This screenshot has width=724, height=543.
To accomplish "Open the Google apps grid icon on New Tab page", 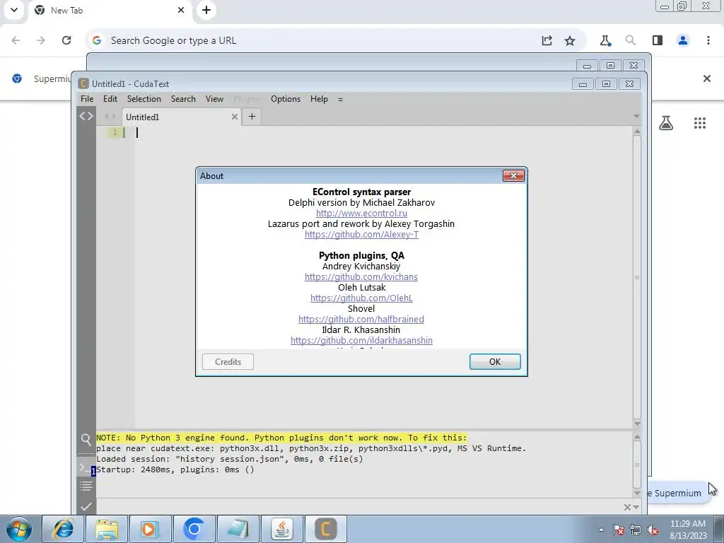I will (x=700, y=123).
